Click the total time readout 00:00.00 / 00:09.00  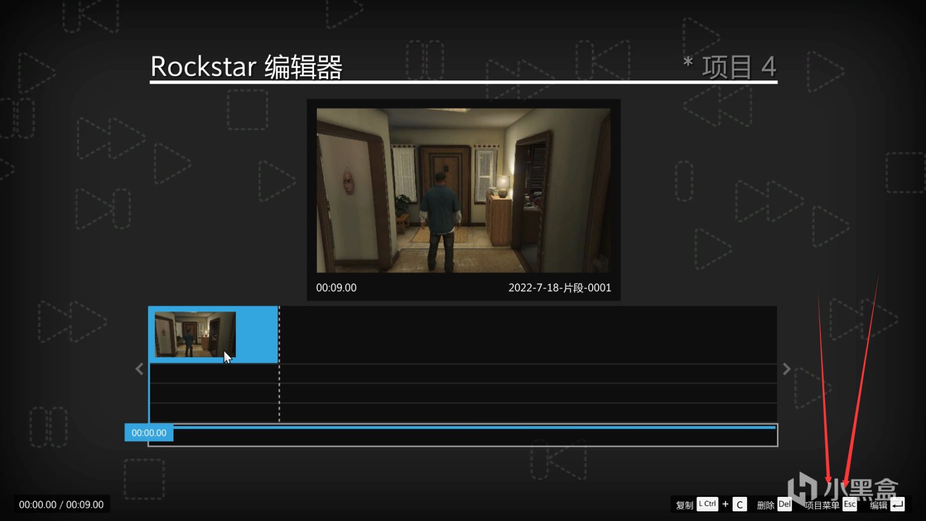point(61,504)
